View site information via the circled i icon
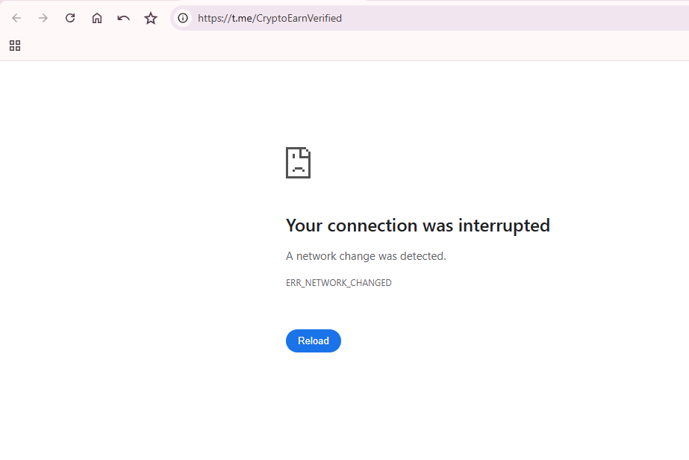The image size is (689, 460). (183, 18)
